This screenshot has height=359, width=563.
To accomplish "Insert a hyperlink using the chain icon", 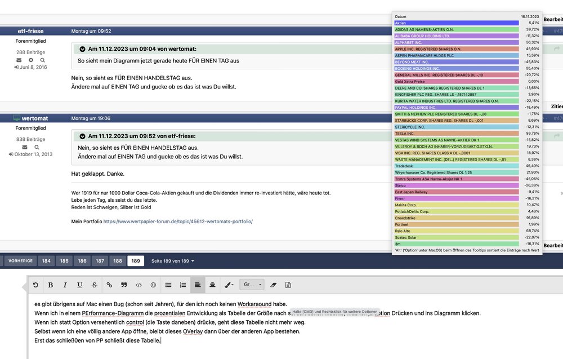I will tap(109, 285).
